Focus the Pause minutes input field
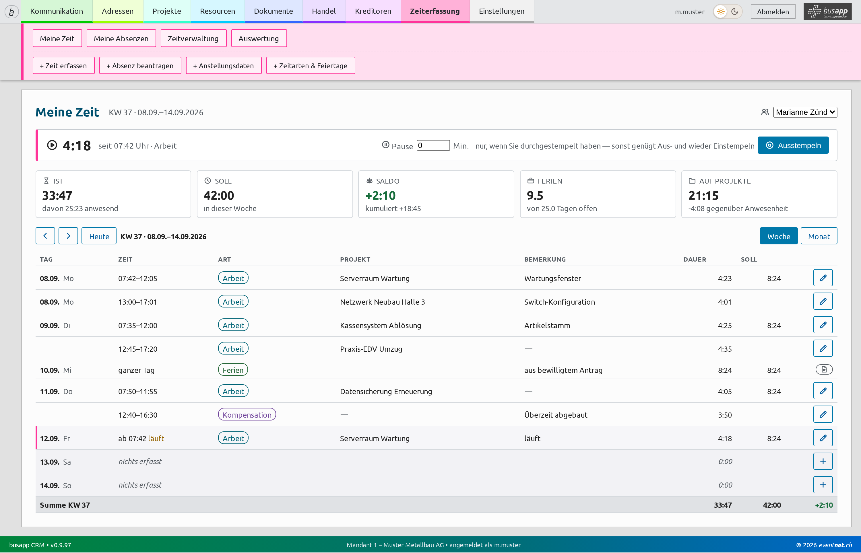Screen dimensions: 861x553 click(x=433, y=145)
